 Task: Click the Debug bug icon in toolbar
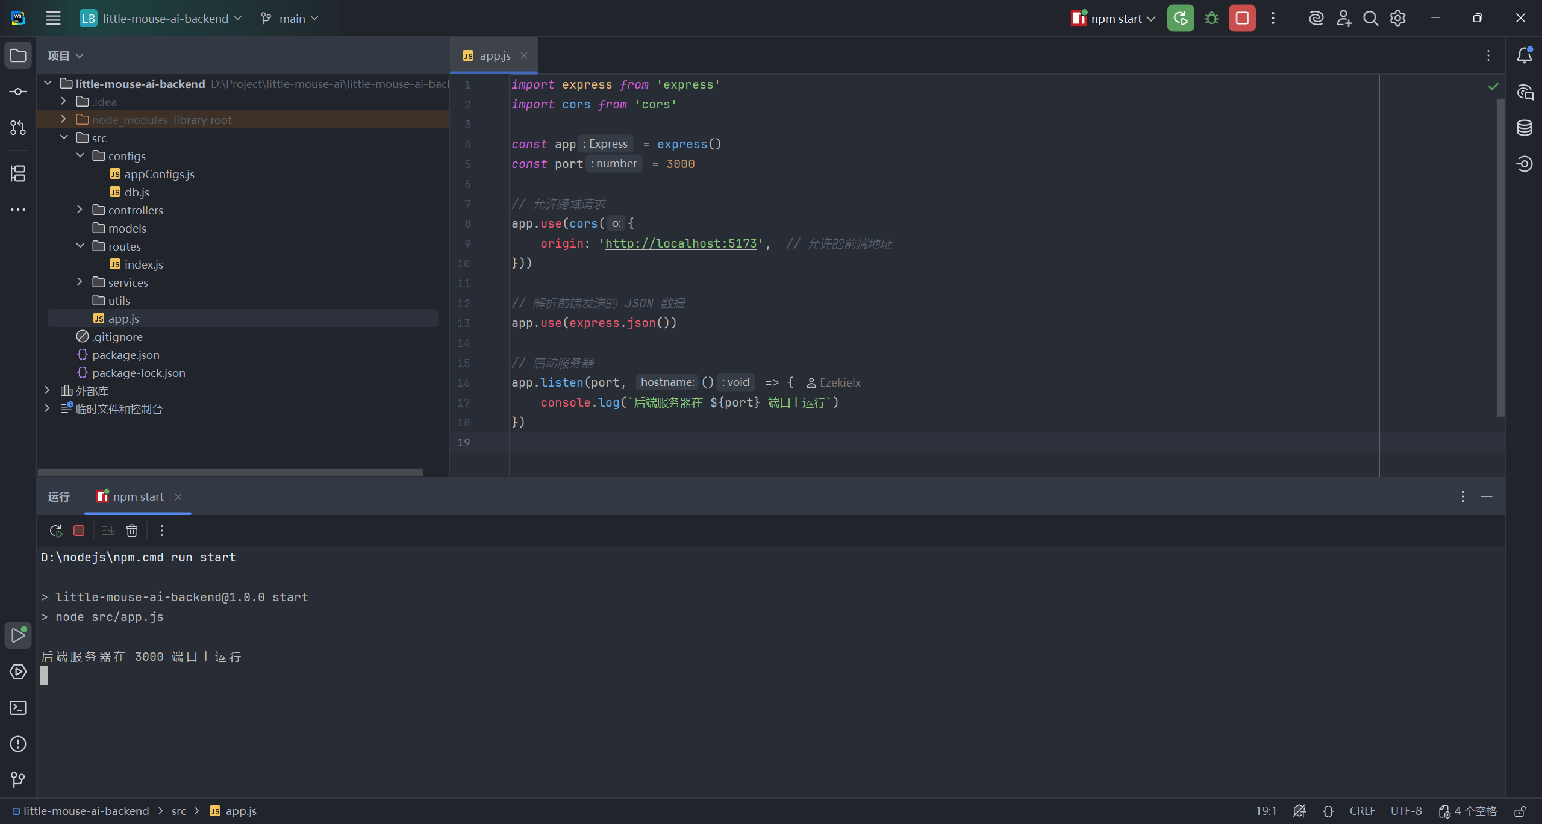coord(1211,19)
